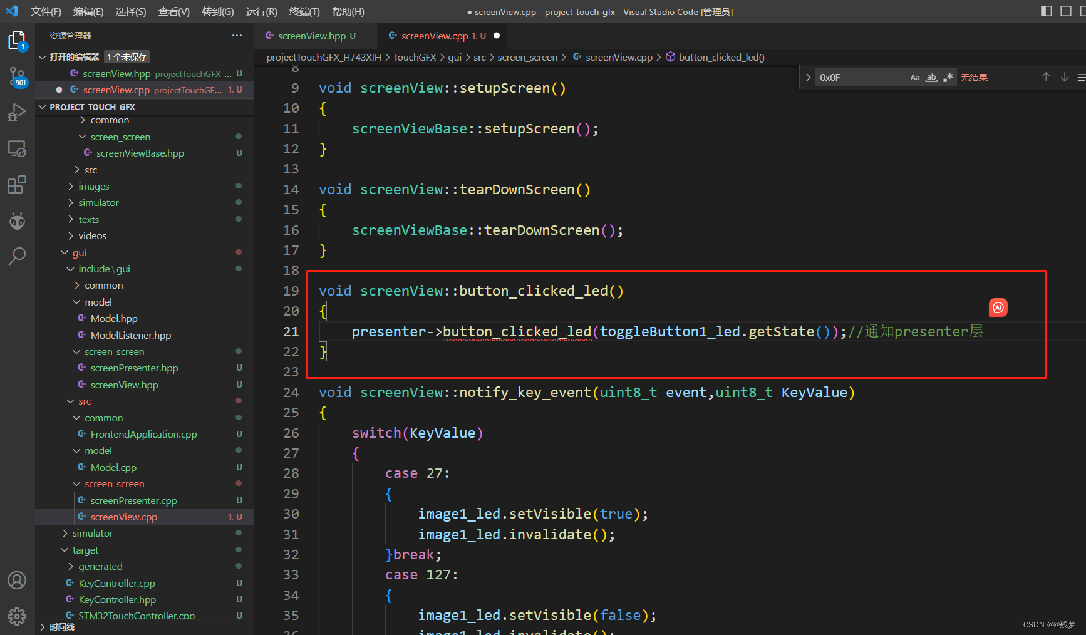Click the VS Code logo icon
The image size is (1086, 635).
tap(12, 11)
